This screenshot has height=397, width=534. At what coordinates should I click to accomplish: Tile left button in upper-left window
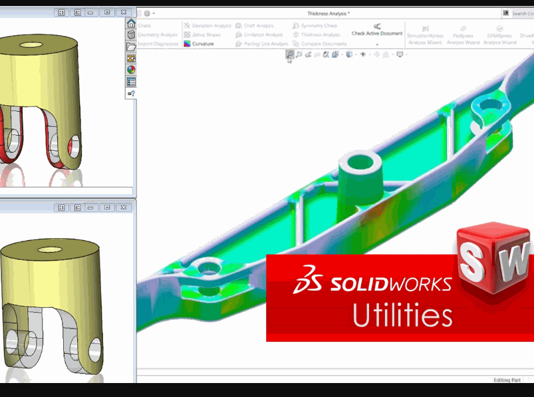[61, 12]
